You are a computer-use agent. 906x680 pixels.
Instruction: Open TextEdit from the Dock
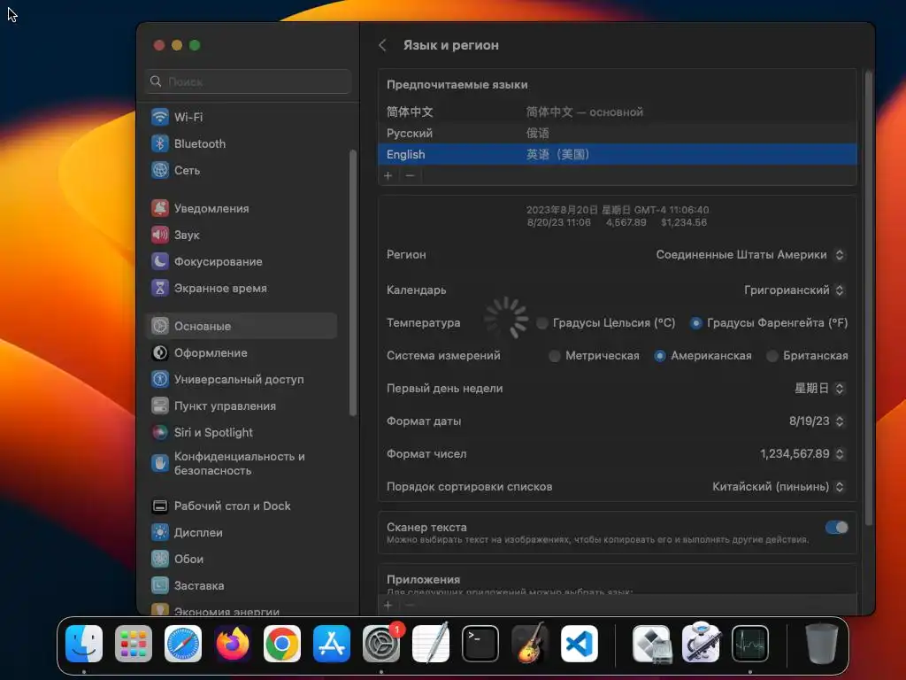(431, 644)
